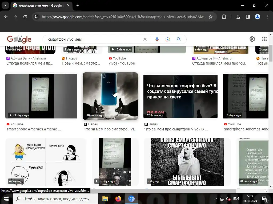Screen dimensions: 273x204
Task: Open the muted volume tray icon
Action: 228,199
